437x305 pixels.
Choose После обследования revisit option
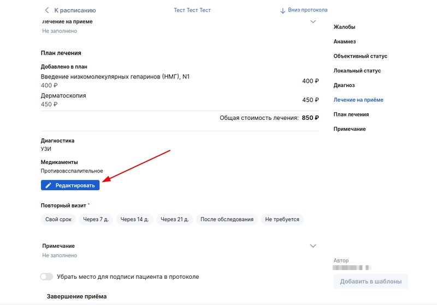pos(227,219)
